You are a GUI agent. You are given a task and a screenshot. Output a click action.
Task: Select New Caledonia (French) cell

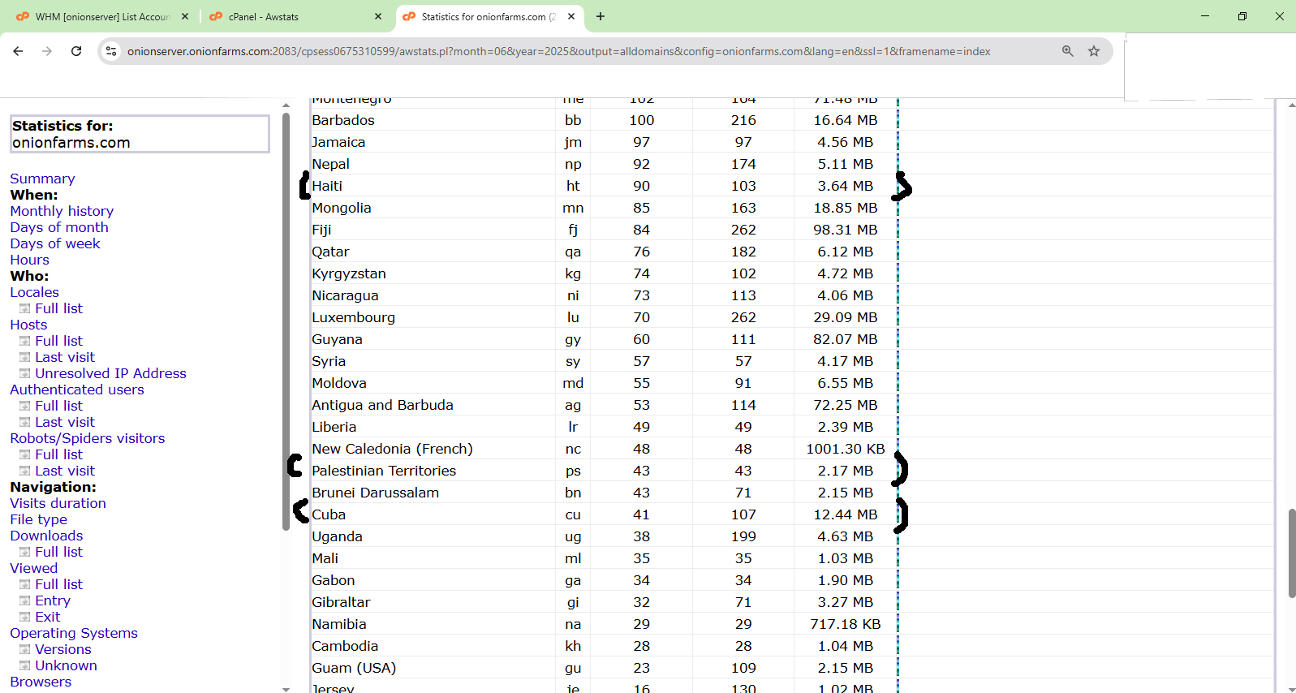tap(433, 449)
